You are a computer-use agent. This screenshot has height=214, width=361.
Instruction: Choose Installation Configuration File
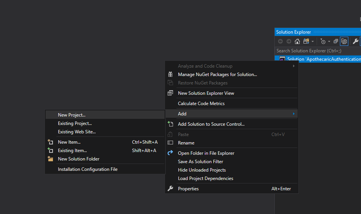[x=87, y=169]
